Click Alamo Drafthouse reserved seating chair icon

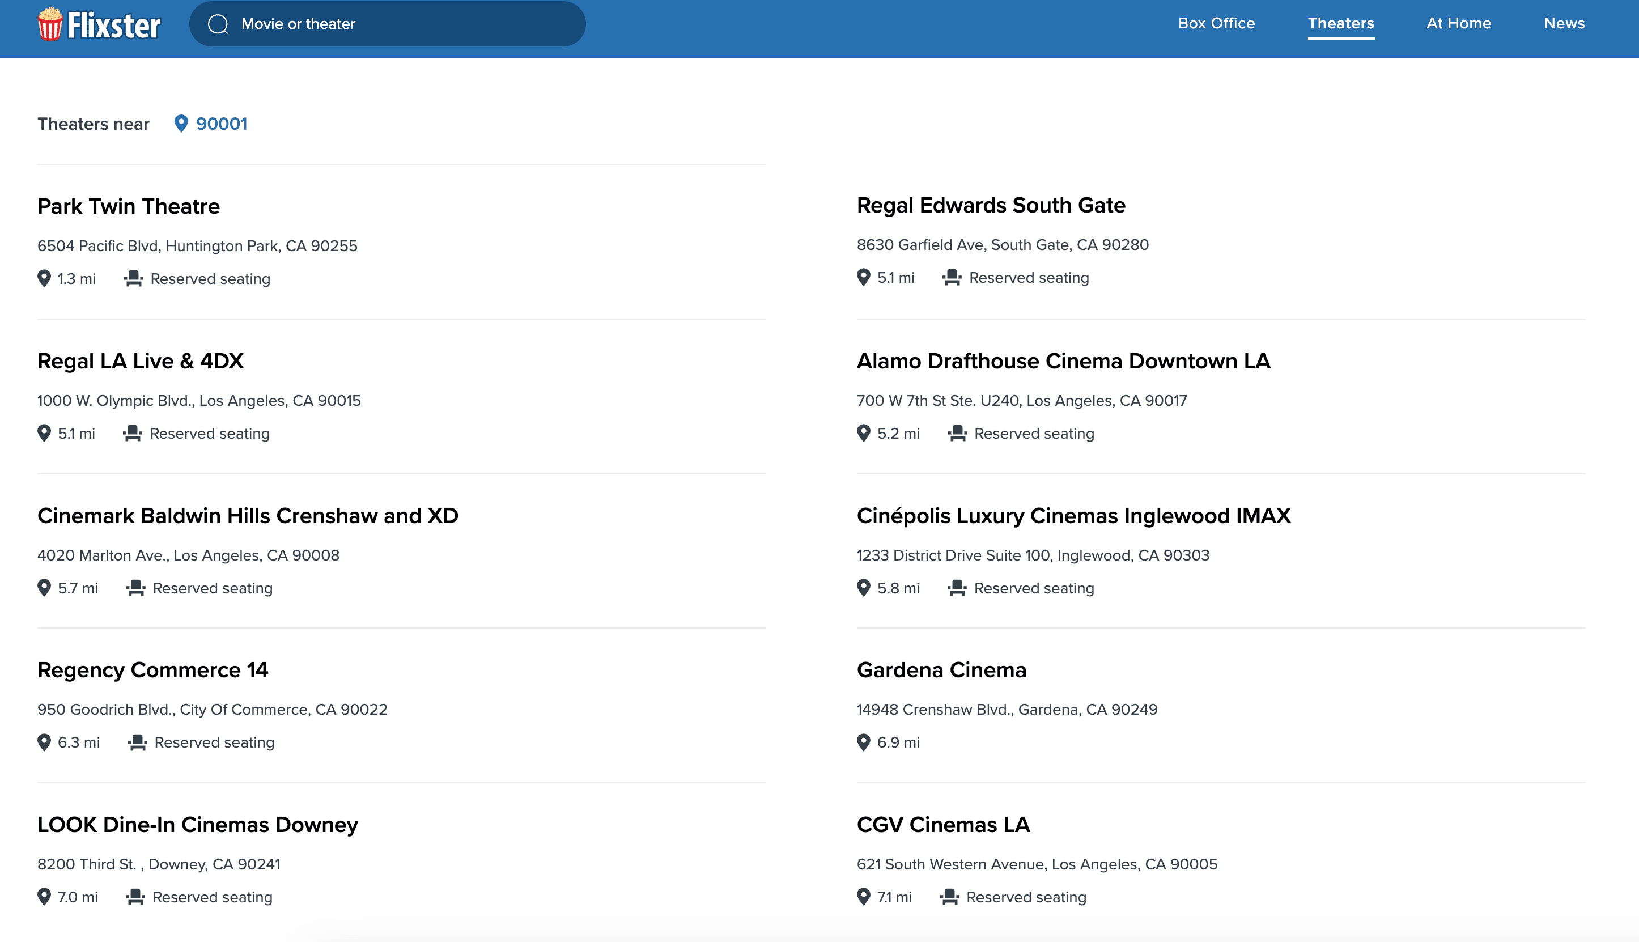[x=957, y=434]
